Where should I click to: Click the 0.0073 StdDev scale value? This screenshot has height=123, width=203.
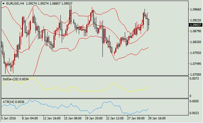click(194, 79)
